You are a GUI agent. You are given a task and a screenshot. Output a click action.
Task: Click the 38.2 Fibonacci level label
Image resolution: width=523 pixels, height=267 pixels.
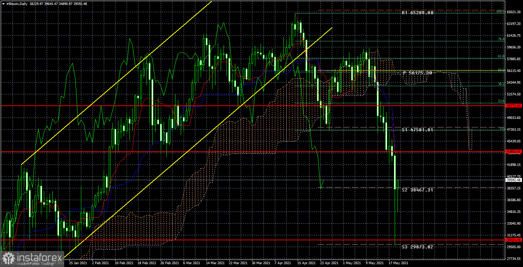coord(501,84)
